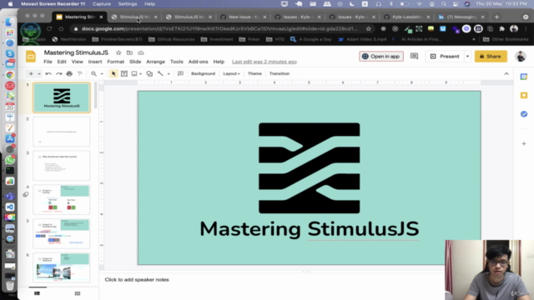This screenshot has width=534, height=300.
Task: Open the Google account avatar
Action: pos(521,57)
